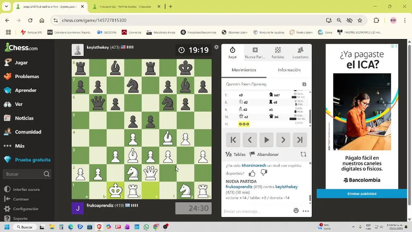The image size is (412, 232).
Task: Jump to the last move
Action: (300, 140)
